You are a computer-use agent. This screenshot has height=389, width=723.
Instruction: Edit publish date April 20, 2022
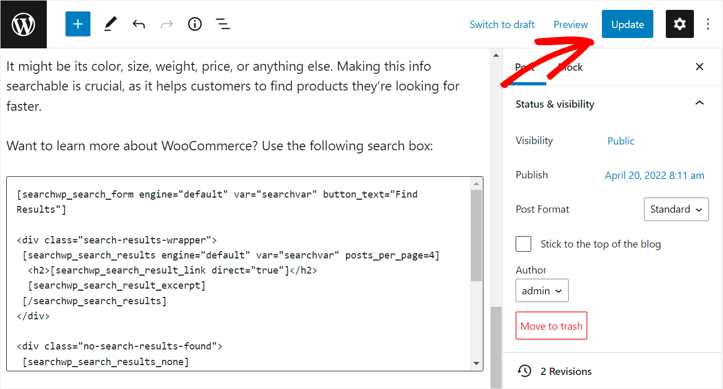click(654, 175)
